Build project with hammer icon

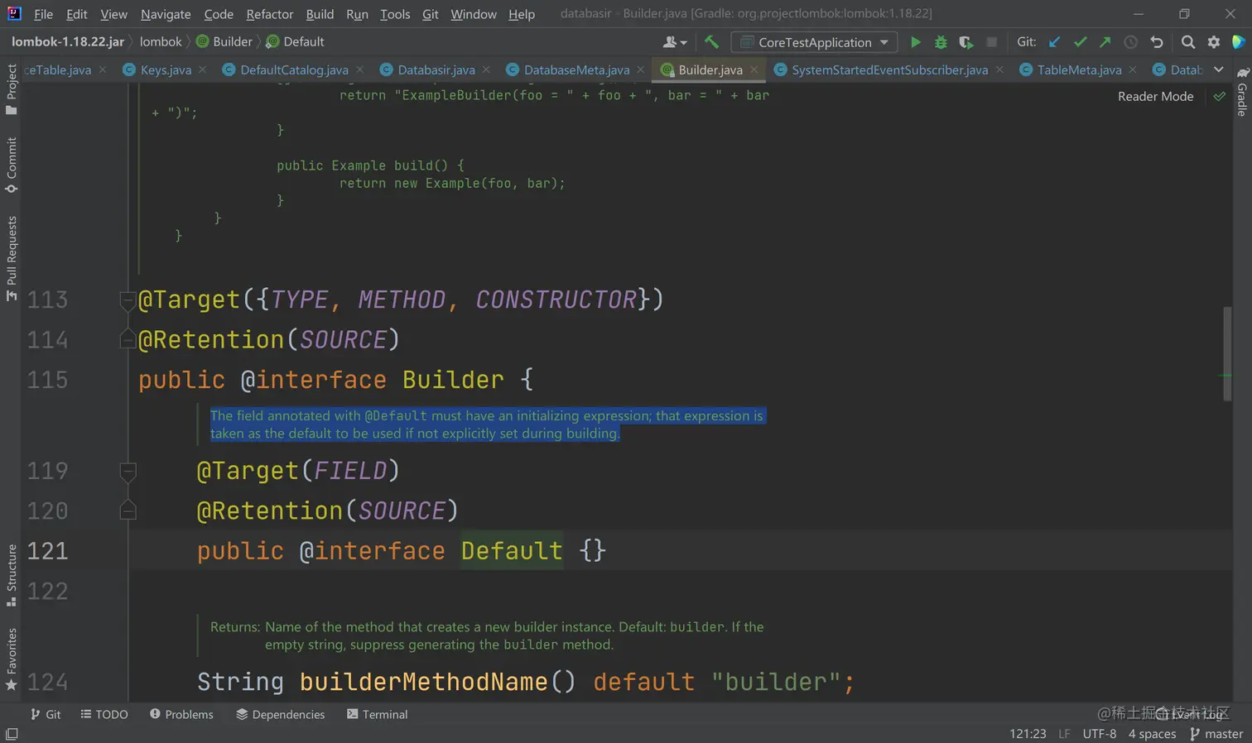[x=711, y=42]
